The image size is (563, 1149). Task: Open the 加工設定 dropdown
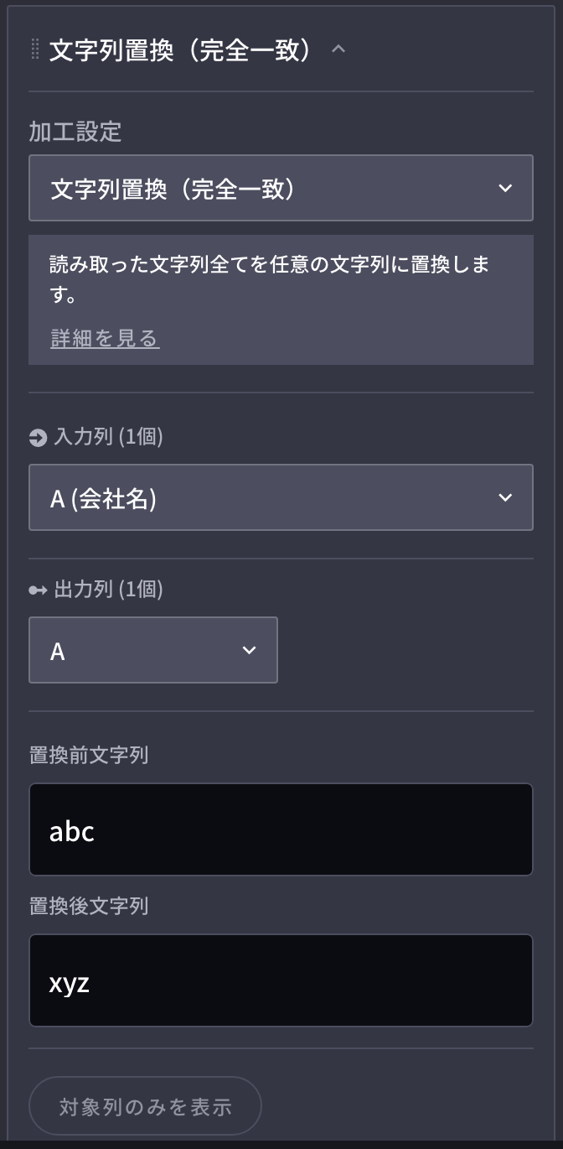tap(281, 188)
